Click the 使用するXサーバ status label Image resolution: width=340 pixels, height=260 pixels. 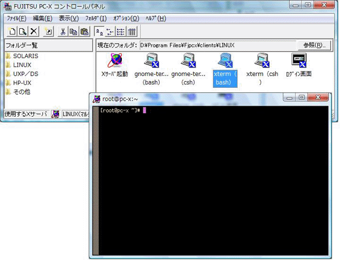(27, 114)
